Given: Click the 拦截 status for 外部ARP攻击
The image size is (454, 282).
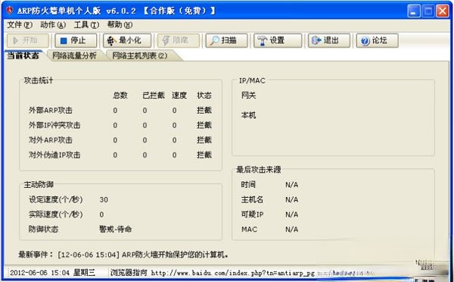Looking at the screenshot, I should pos(204,110).
